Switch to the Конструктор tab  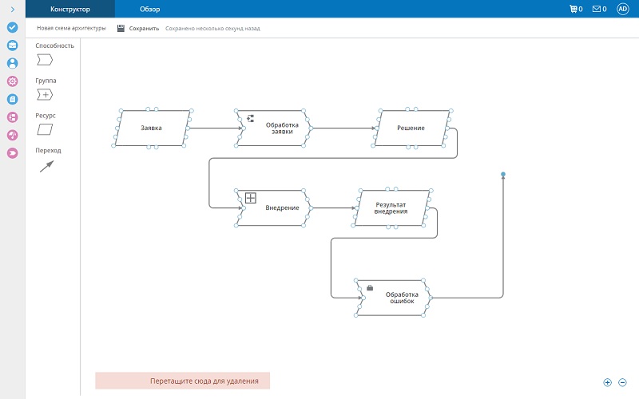[x=70, y=9]
